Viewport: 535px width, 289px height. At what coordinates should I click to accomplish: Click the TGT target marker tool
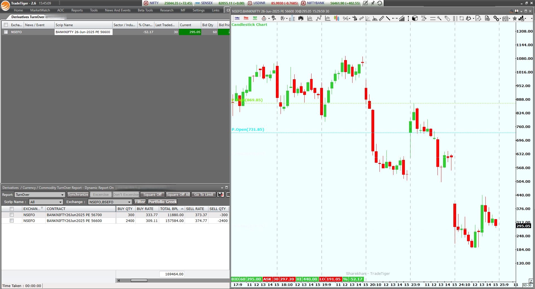tap(255, 18)
